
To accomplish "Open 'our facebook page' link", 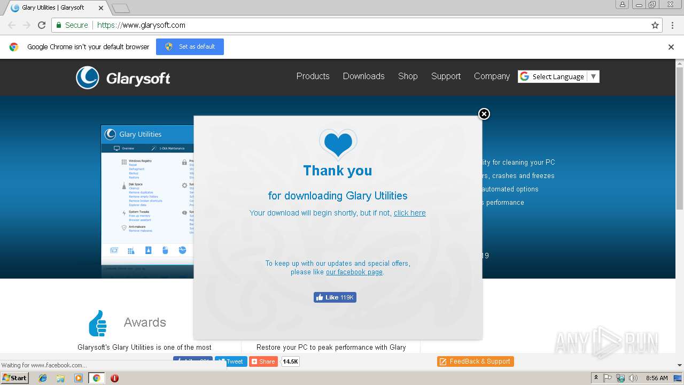I will coord(354,272).
